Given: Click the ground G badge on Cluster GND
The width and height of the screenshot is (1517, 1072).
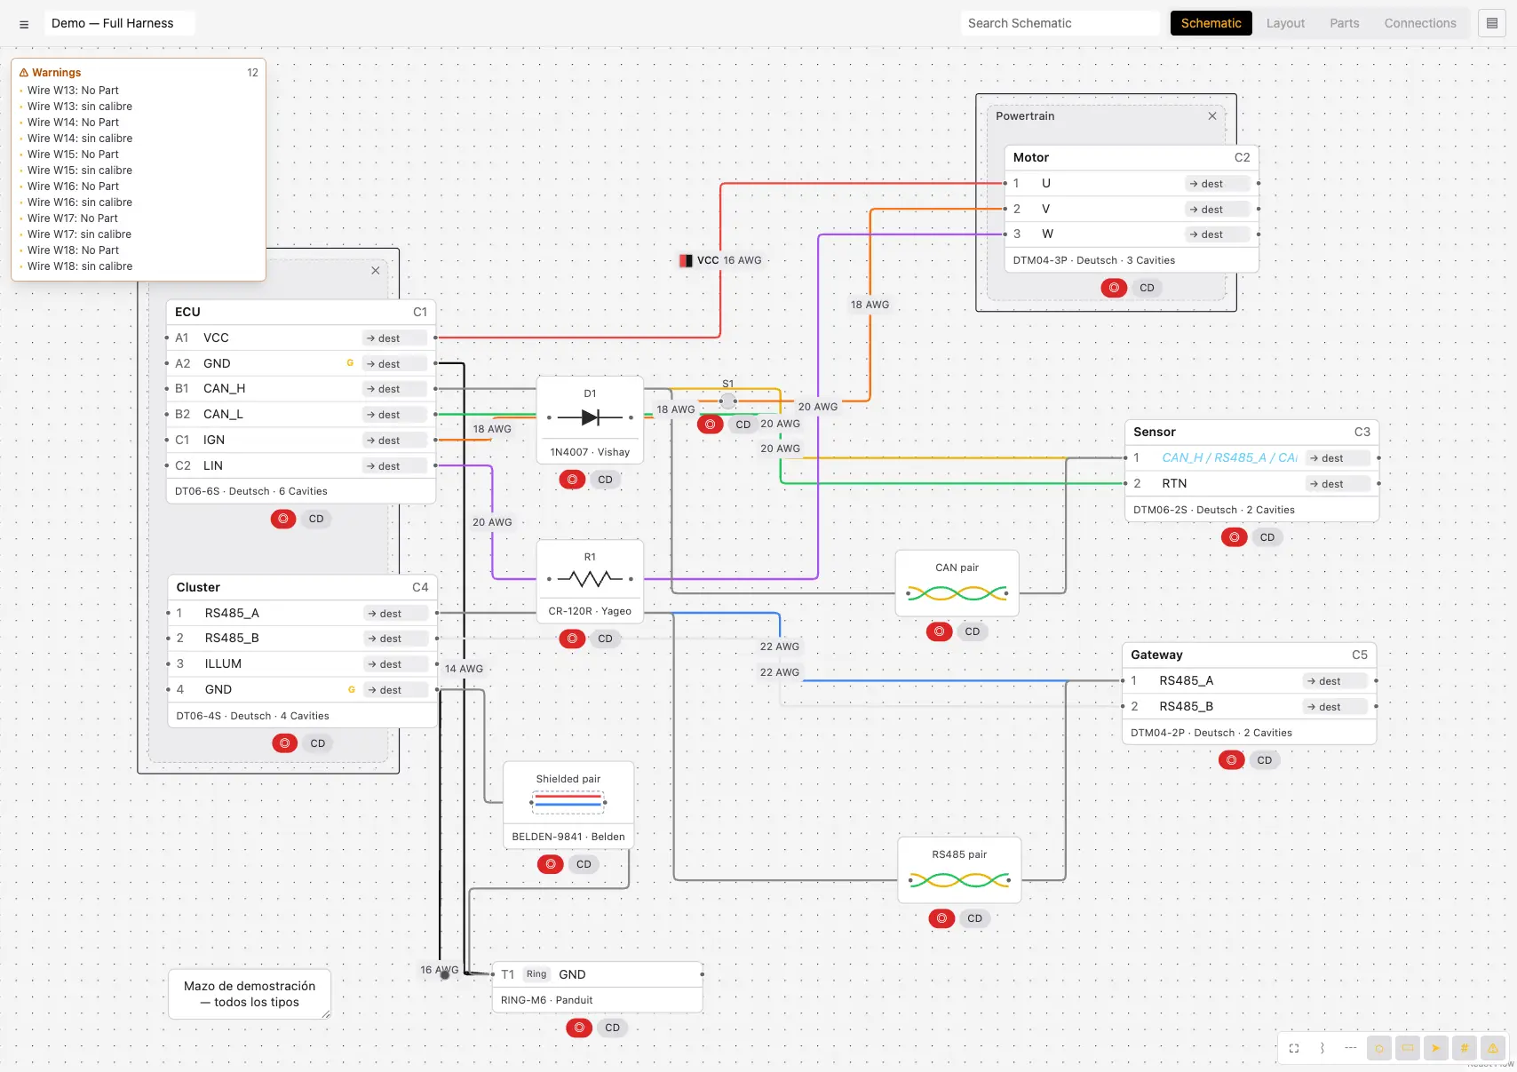Looking at the screenshot, I should pyautogui.click(x=352, y=689).
